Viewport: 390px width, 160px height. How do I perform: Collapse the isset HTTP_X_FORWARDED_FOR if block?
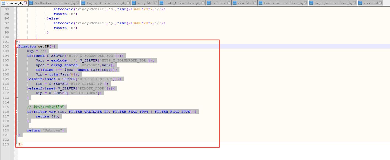[17, 56]
